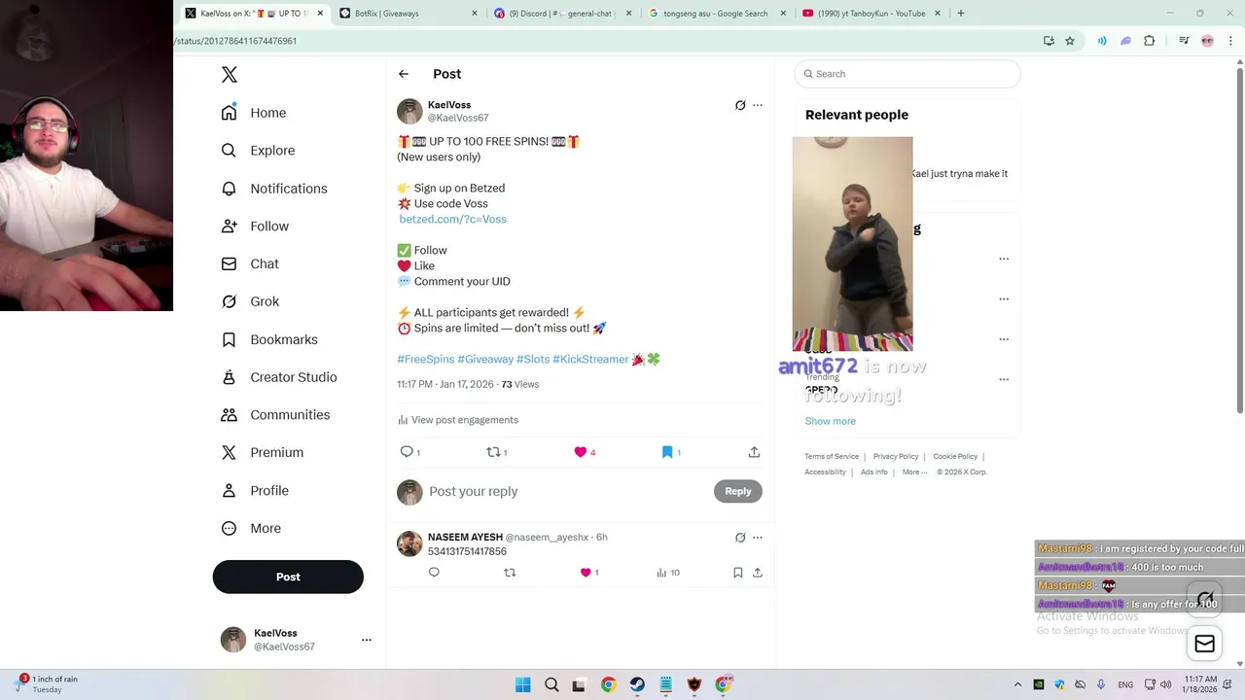Screen dimensions: 1245x700
Task: Click the repost icon on main post
Action: pyautogui.click(x=494, y=452)
